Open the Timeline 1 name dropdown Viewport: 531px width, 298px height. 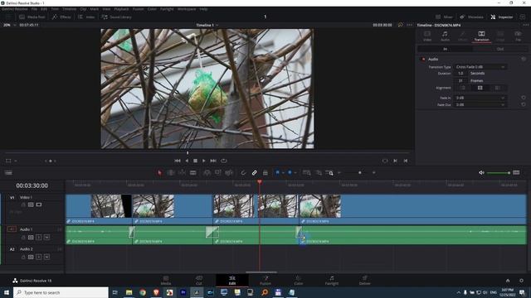pos(207,25)
